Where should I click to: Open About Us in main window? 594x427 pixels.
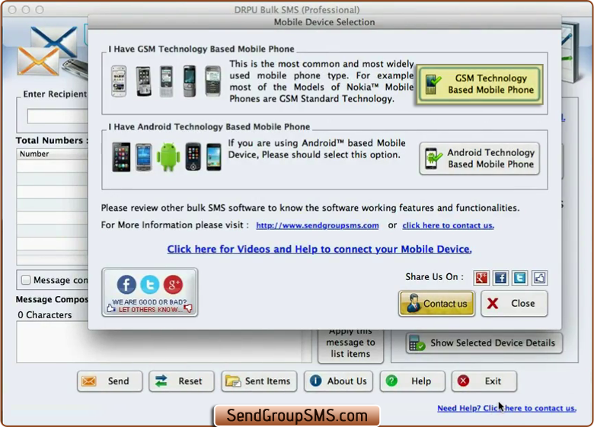[338, 381]
